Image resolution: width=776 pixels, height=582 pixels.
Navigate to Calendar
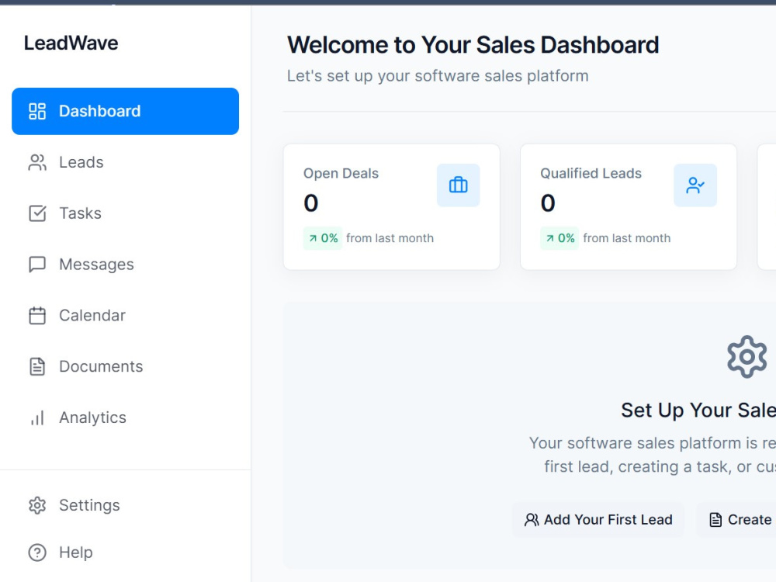(125, 315)
